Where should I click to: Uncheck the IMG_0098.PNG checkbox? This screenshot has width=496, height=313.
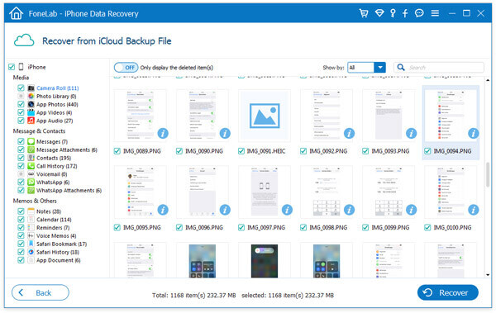303,227
